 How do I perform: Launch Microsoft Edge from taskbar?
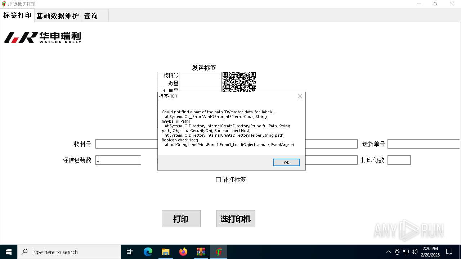tap(148, 252)
